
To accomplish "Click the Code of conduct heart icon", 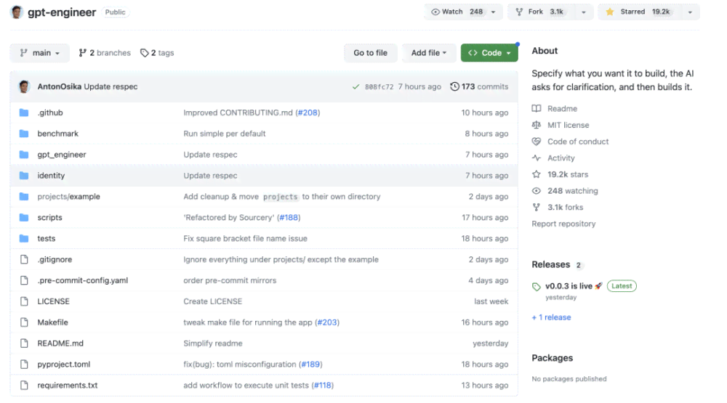I will point(537,142).
